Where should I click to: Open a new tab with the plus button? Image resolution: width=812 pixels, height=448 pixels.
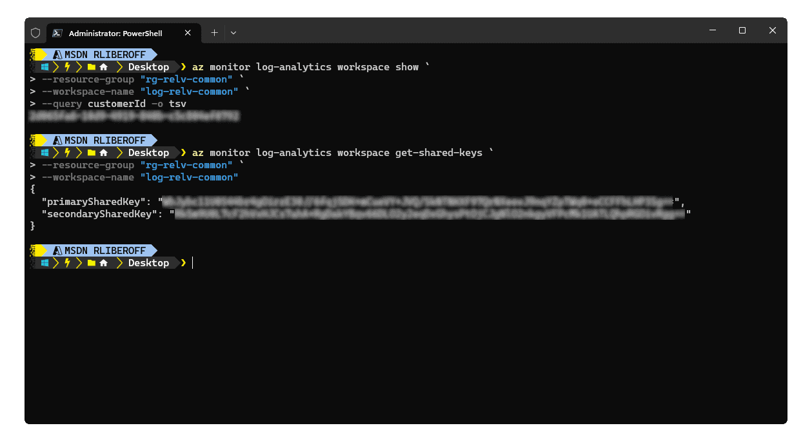tap(214, 33)
